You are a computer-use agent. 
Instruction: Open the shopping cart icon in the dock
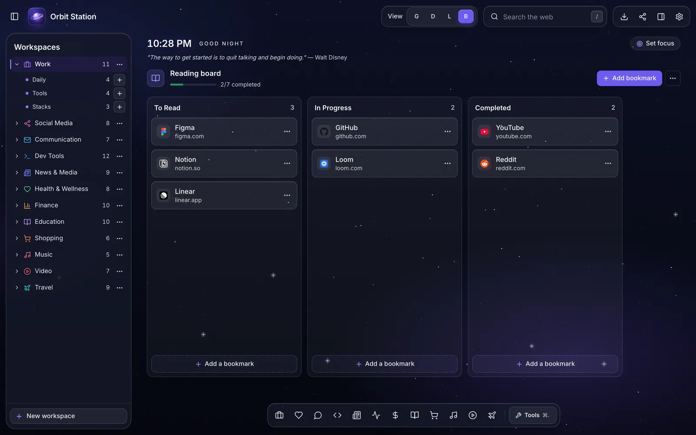point(434,415)
